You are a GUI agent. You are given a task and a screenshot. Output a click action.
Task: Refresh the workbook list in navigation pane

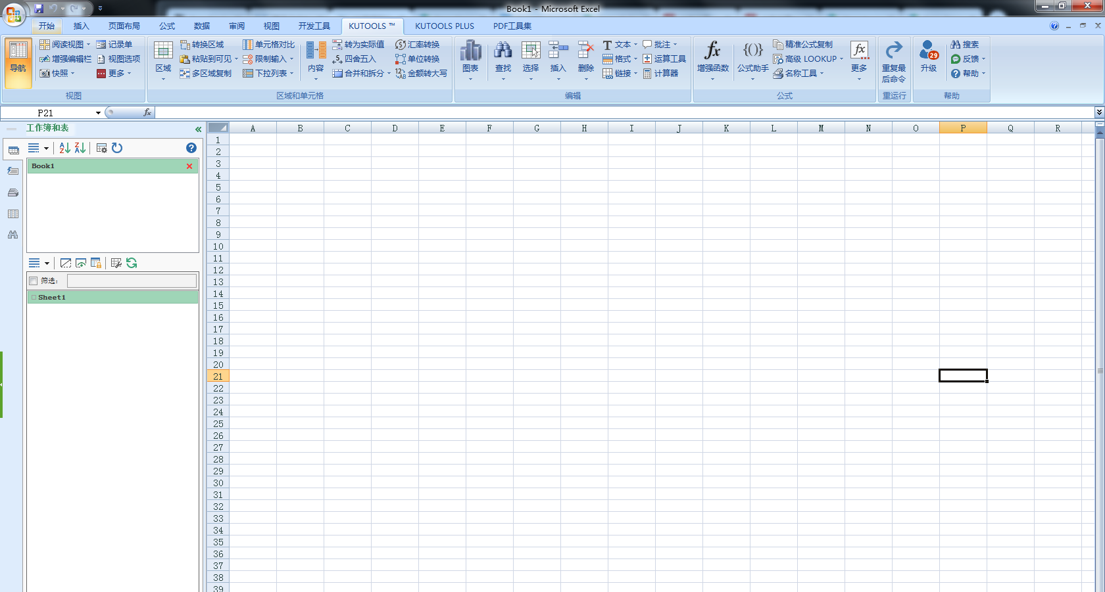tap(117, 148)
